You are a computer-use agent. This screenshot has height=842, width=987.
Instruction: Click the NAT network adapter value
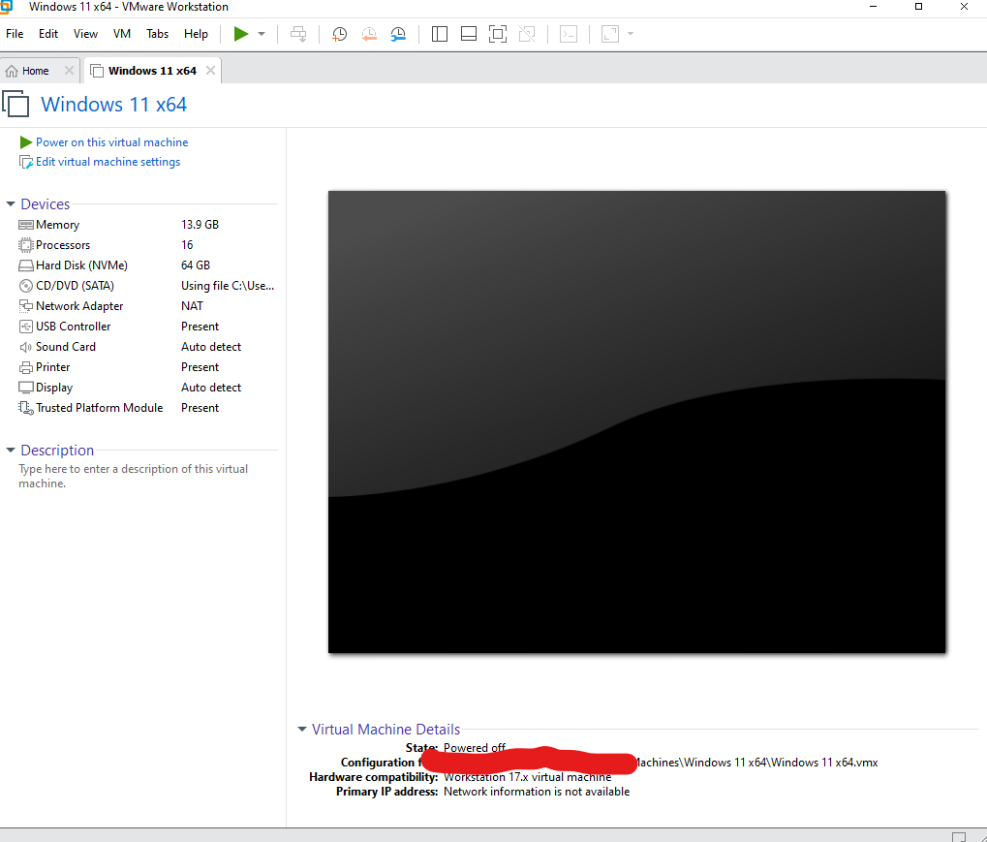[192, 306]
